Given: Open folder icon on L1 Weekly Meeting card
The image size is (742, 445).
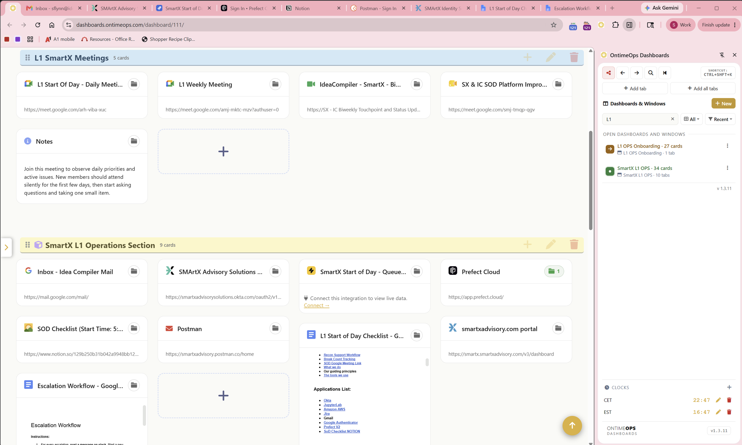Looking at the screenshot, I should (275, 84).
